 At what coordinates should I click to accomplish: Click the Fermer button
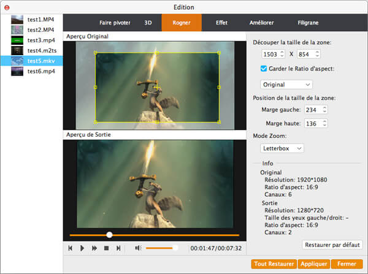click(x=347, y=264)
